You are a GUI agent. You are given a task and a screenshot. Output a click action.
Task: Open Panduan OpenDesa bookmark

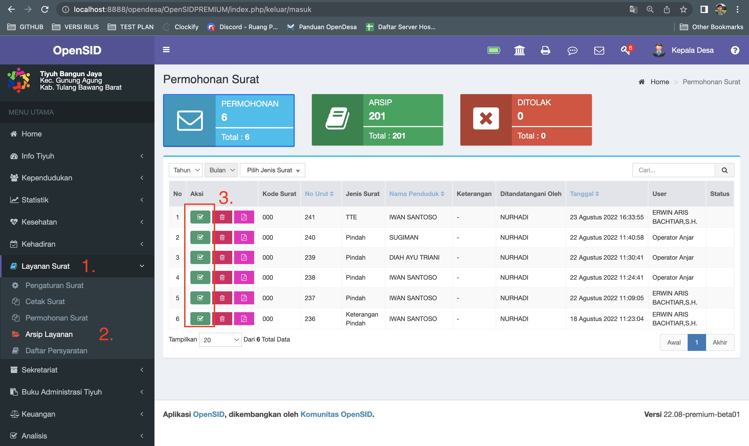[322, 27]
